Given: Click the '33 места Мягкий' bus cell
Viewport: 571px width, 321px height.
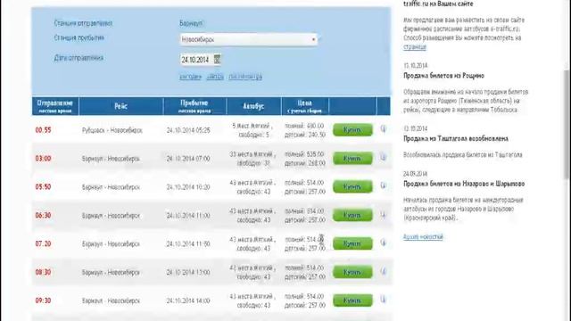Looking at the screenshot, I should click(x=252, y=159).
